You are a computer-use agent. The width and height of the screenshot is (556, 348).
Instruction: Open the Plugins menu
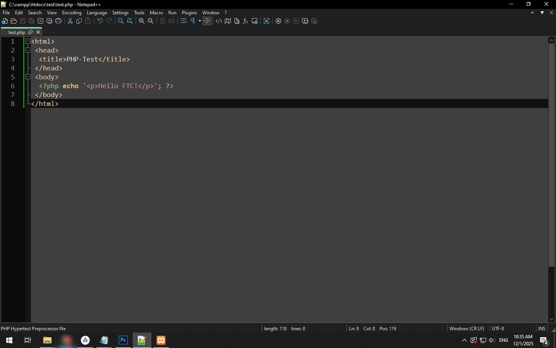click(189, 13)
